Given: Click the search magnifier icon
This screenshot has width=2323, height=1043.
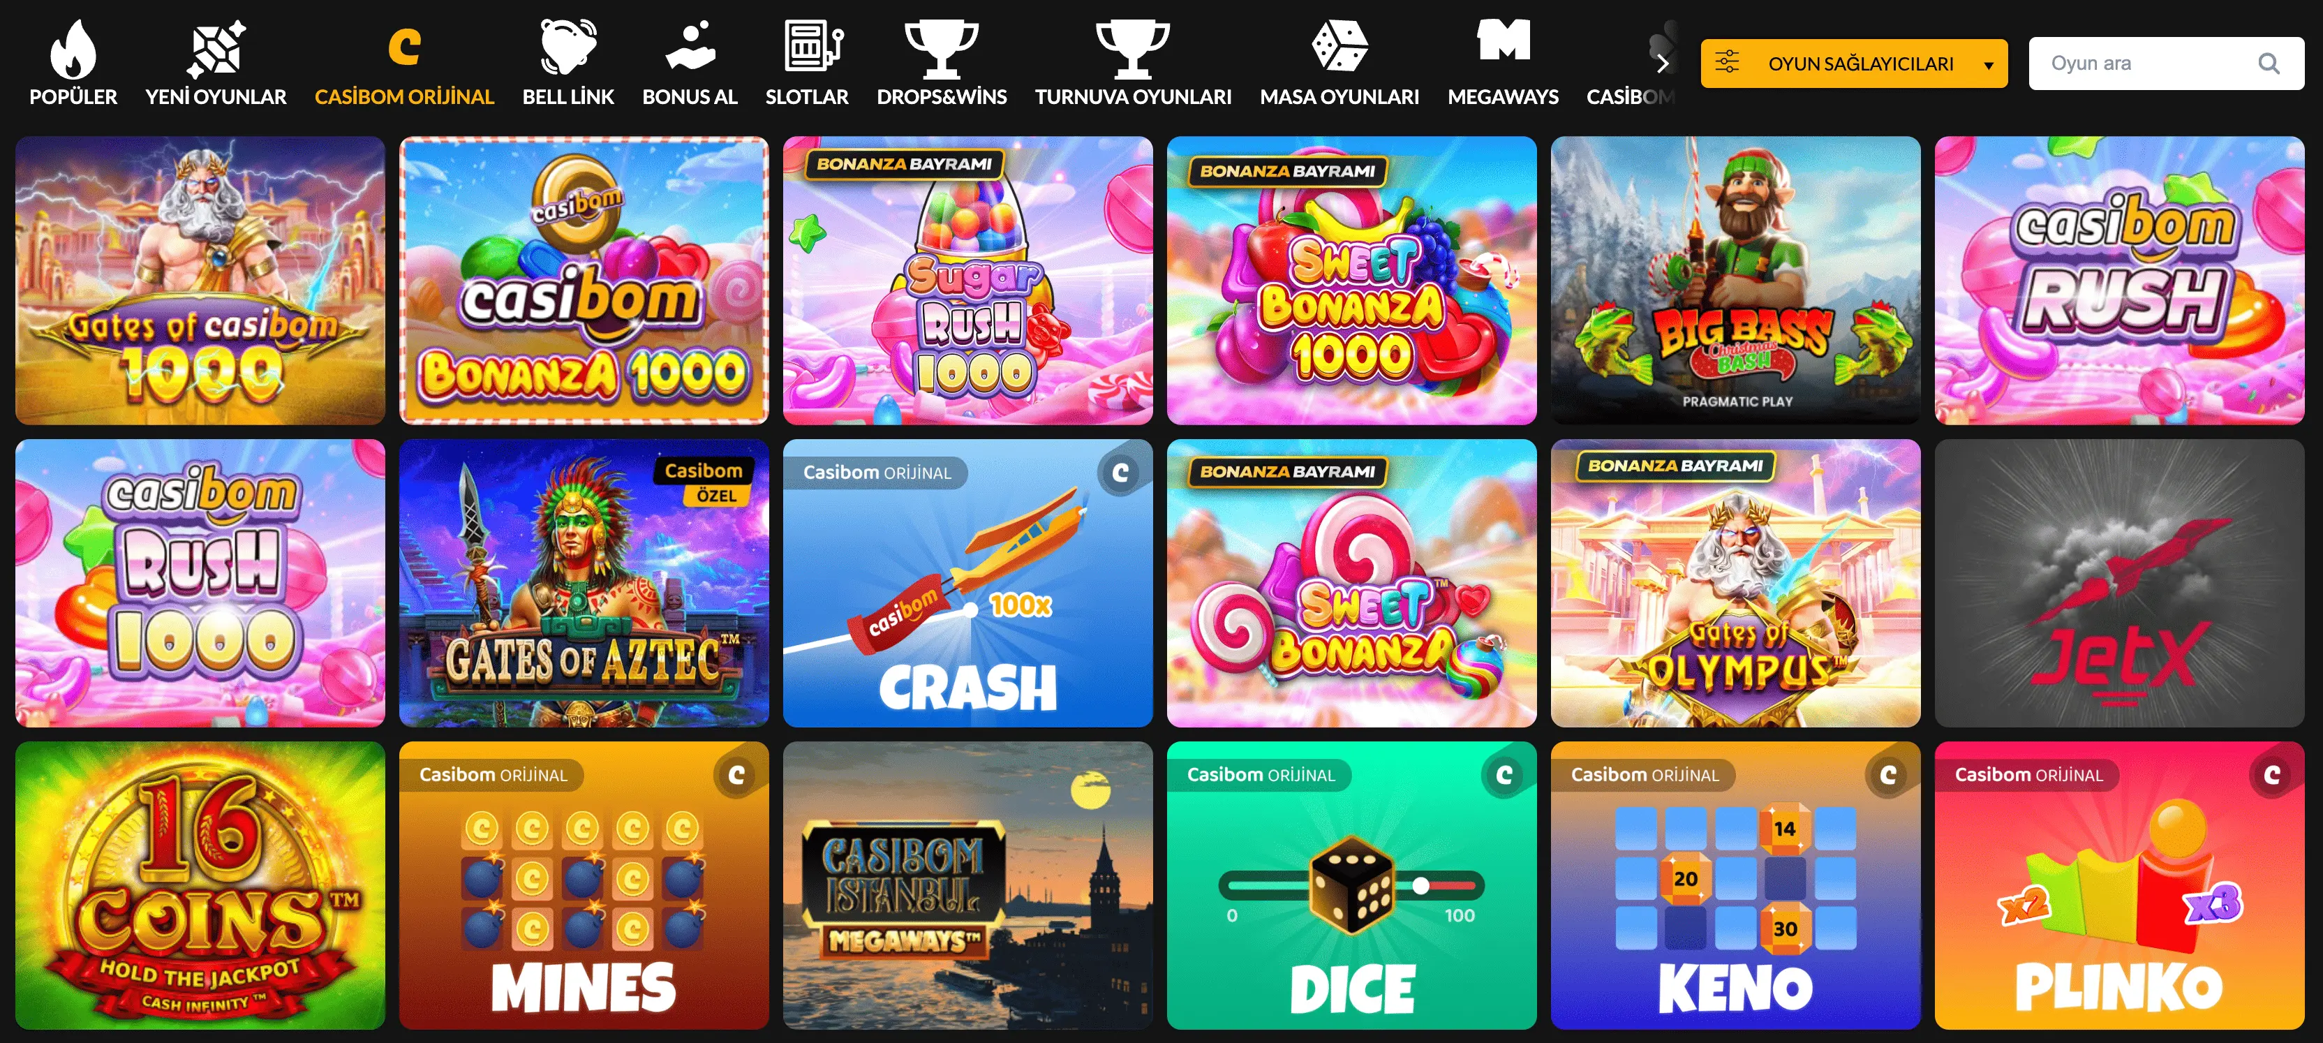Looking at the screenshot, I should pyautogui.click(x=2268, y=63).
